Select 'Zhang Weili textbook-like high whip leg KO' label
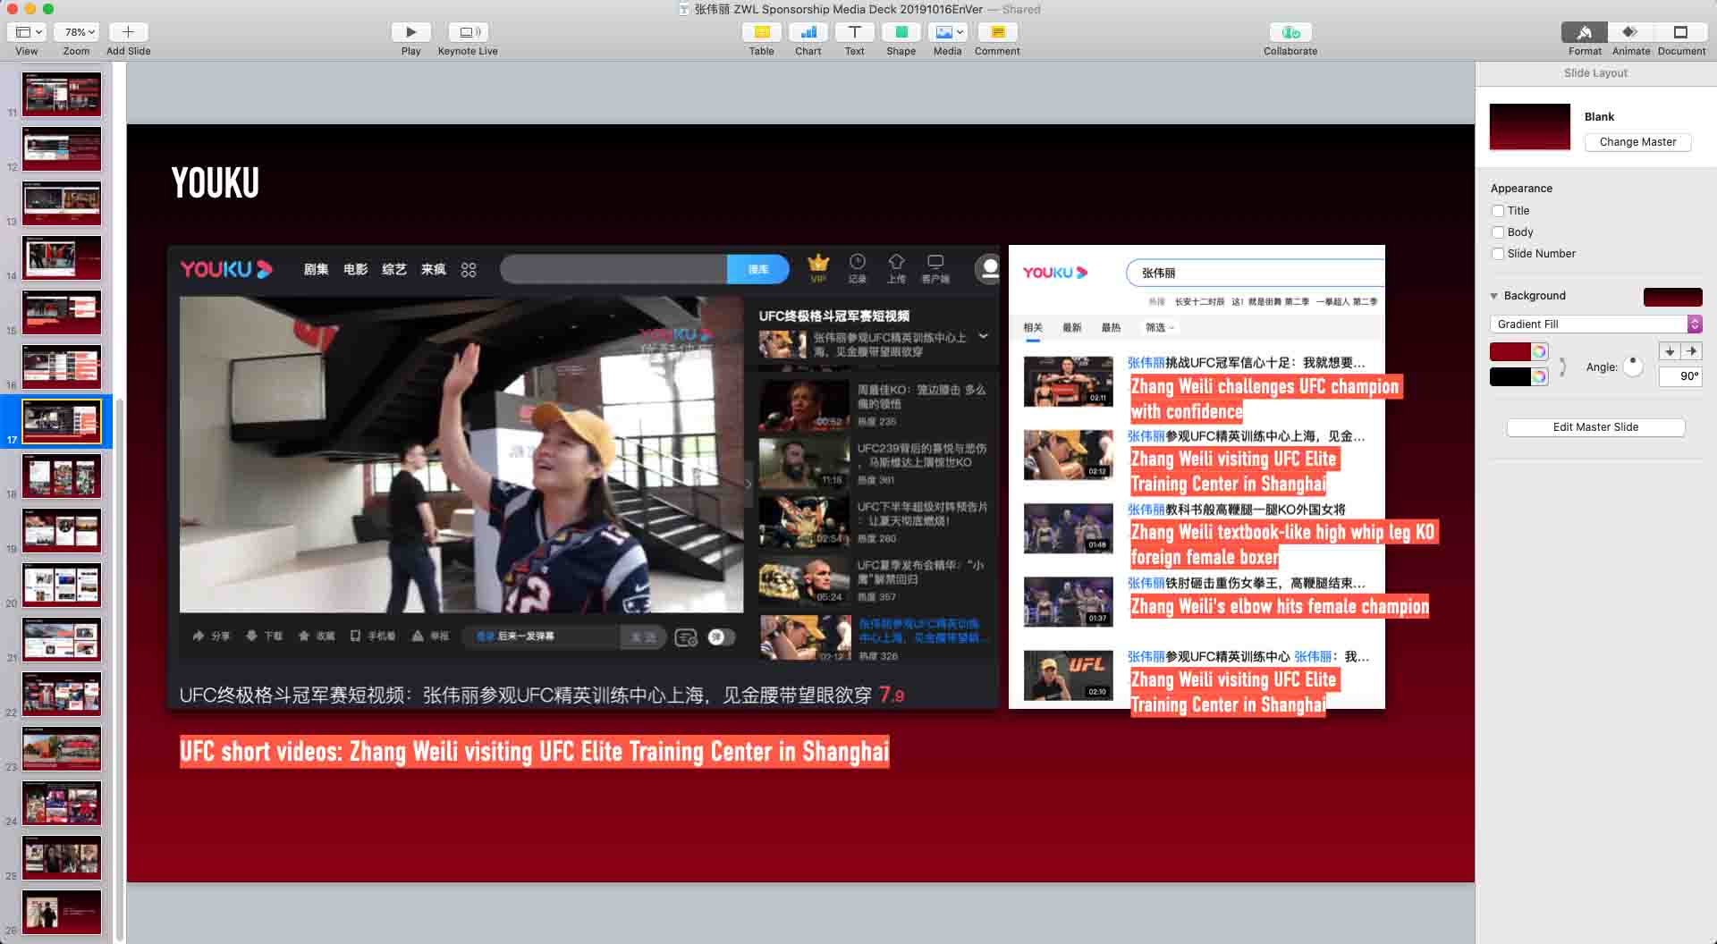Image resolution: width=1717 pixels, height=944 pixels. click(1283, 544)
